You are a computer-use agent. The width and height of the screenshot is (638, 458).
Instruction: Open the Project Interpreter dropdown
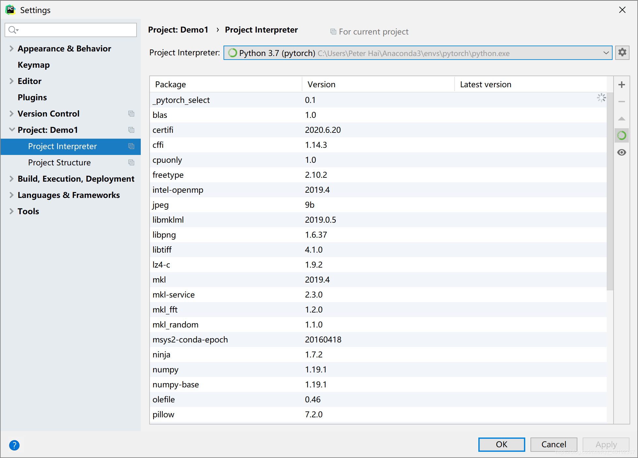[x=606, y=53]
